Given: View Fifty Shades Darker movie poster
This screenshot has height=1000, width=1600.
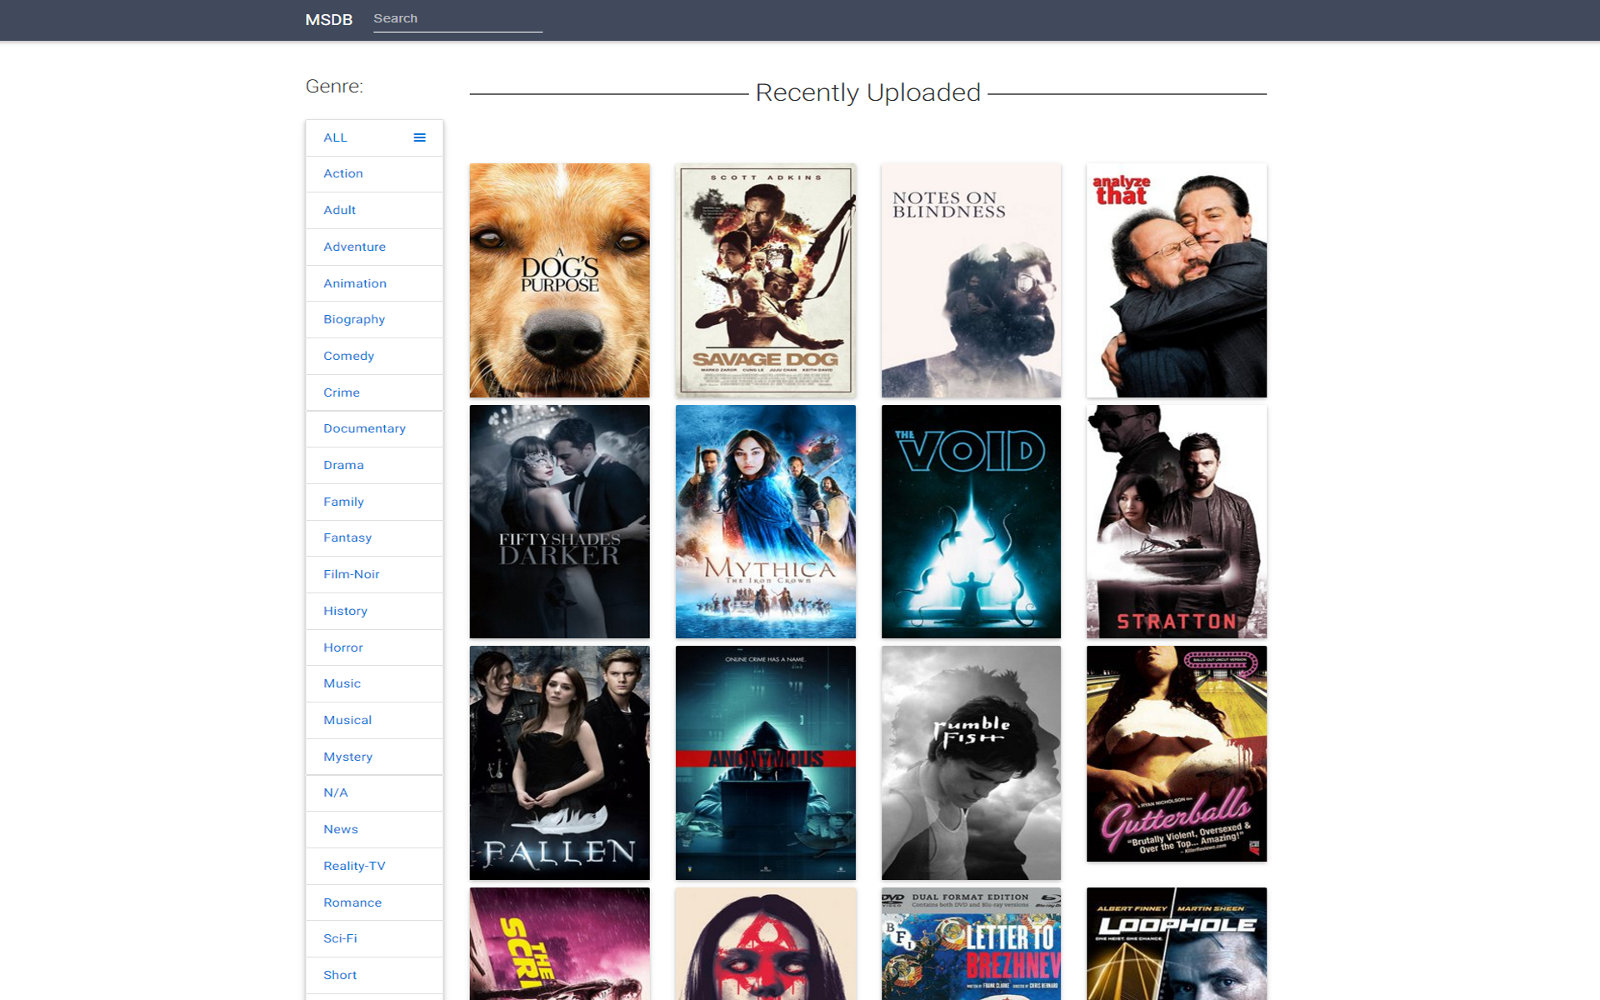Looking at the screenshot, I should [x=559, y=522].
